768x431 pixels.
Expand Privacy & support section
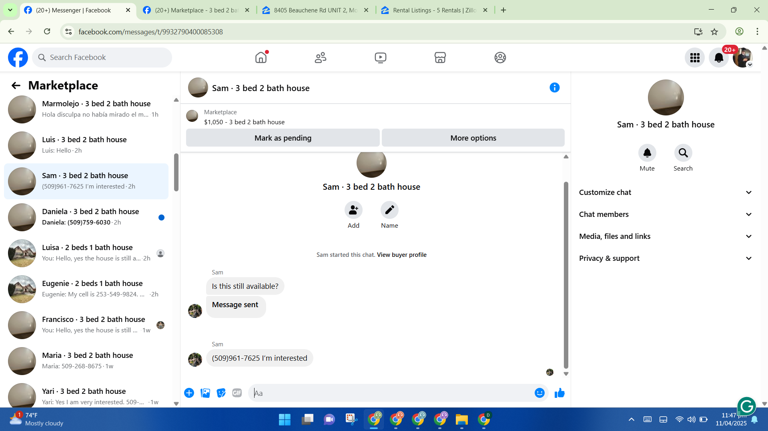666,258
